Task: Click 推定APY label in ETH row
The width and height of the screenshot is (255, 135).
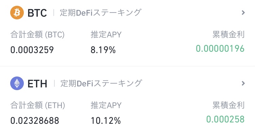Action: coord(106,105)
